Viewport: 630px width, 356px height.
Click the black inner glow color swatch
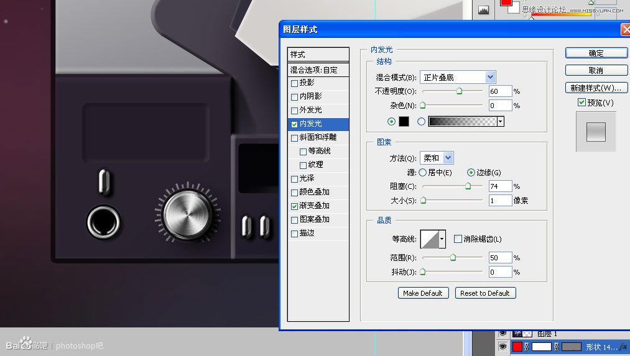(x=404, y=122)
